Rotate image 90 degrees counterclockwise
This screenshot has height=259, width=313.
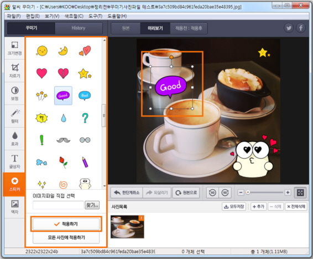[212, 193]
